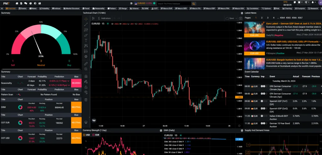This screenshot has width=322, height=155.
Task: Select the trend line drawing tool
Action: click(86, 25)
